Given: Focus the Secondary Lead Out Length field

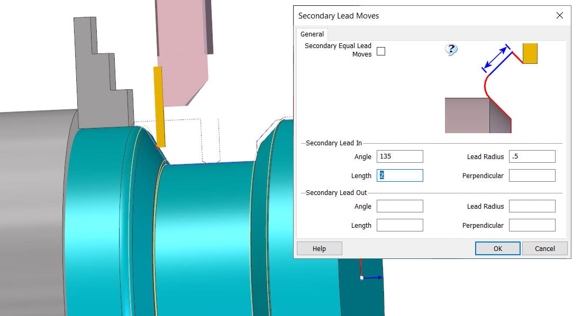Looking at the screenshot, I should coord(399,225).
